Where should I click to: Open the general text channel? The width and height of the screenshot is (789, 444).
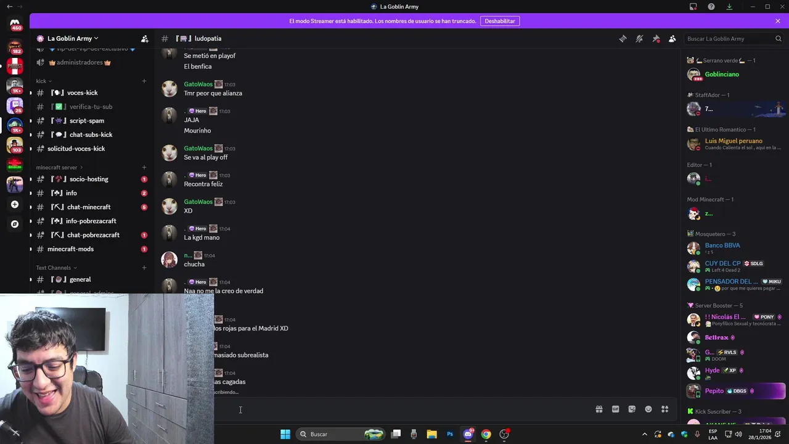pyautogui.click(x=91, y=279)
